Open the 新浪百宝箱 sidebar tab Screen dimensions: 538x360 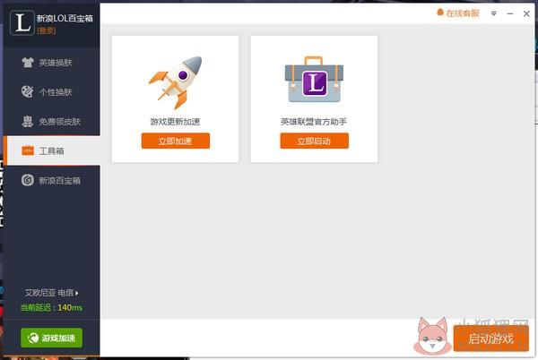[51, 180]
